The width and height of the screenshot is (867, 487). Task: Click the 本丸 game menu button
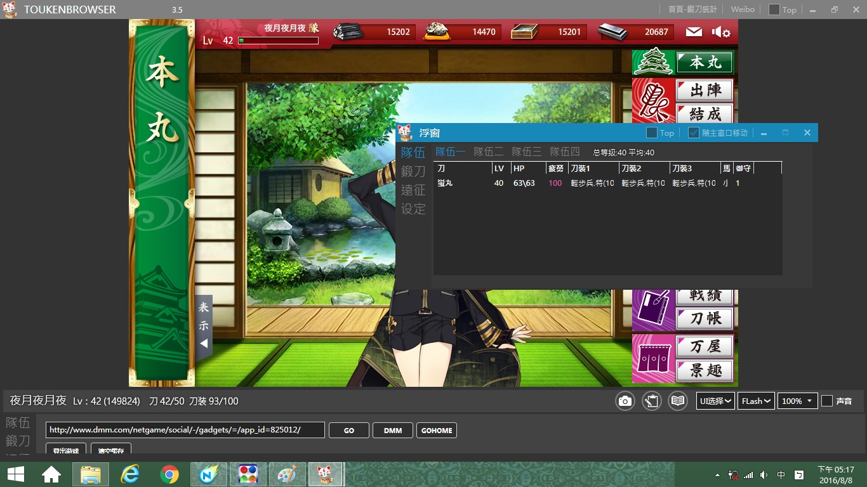pos(705,62)
